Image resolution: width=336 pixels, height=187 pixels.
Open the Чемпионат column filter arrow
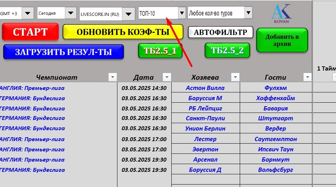click(112, 77)
